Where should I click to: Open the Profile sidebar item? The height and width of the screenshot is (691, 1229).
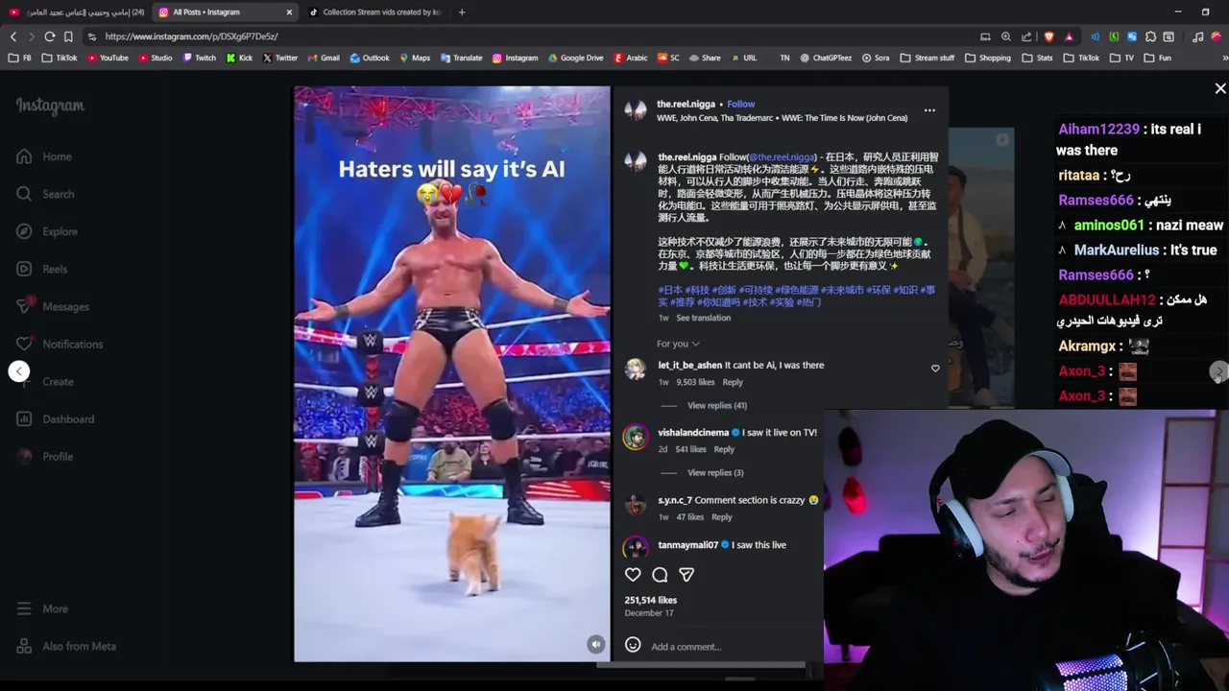tap(44, 457)
